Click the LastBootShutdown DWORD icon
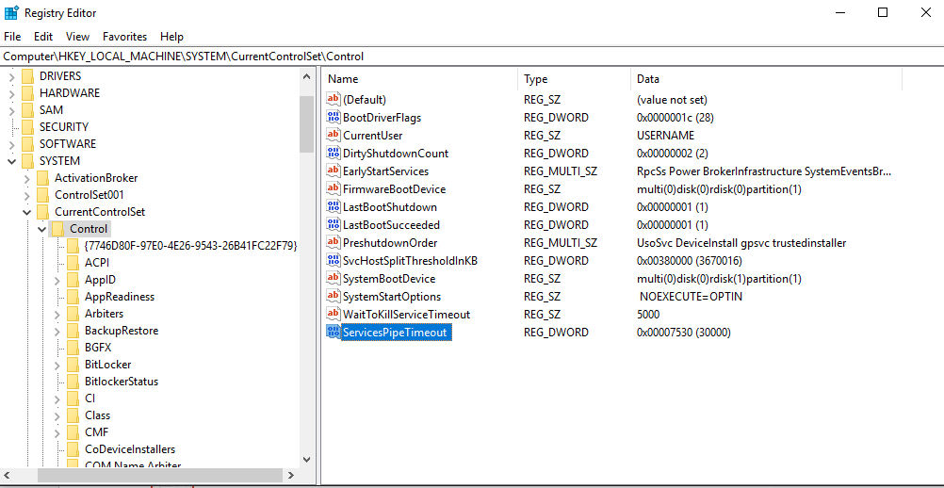Viewport: 944px width, 488px height. [x=333, y=207]
